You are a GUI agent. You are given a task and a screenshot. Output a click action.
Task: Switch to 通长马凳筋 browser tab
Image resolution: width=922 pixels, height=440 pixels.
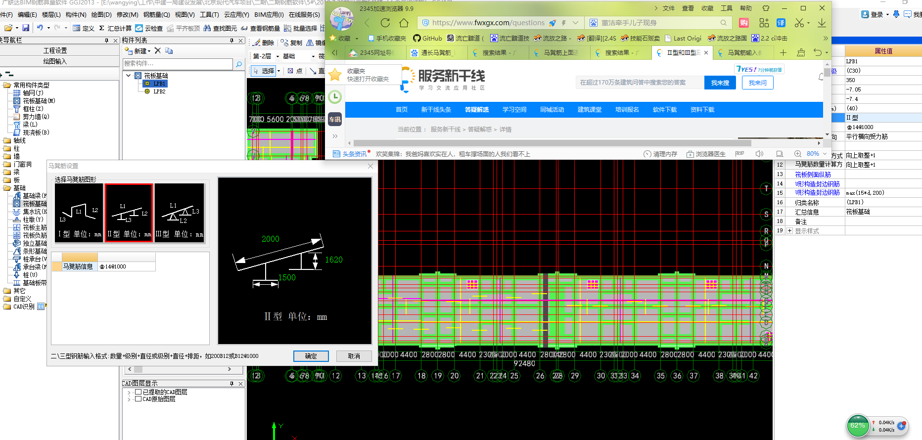(x=437, y=52)
